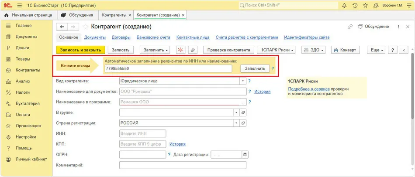Open Обсуждение button in form header
Viewport: 415px width, 177px height.
(373, 27)
